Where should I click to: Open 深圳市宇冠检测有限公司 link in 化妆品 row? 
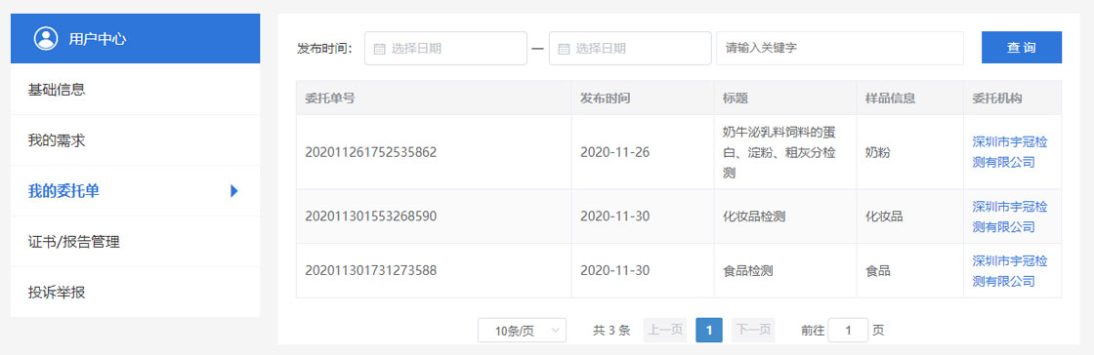1010,217
